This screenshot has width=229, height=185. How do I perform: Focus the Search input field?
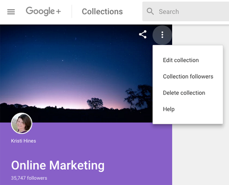tap(186, 11)
